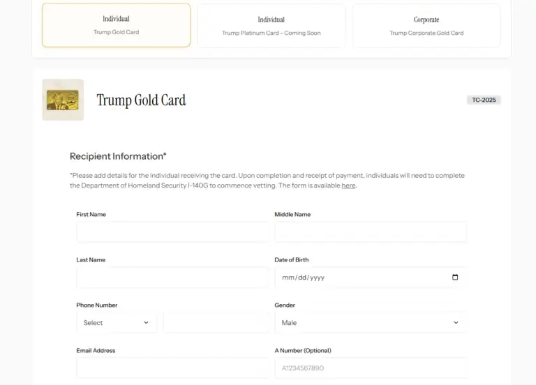Focus the First Name field

(x=172, y=232)
